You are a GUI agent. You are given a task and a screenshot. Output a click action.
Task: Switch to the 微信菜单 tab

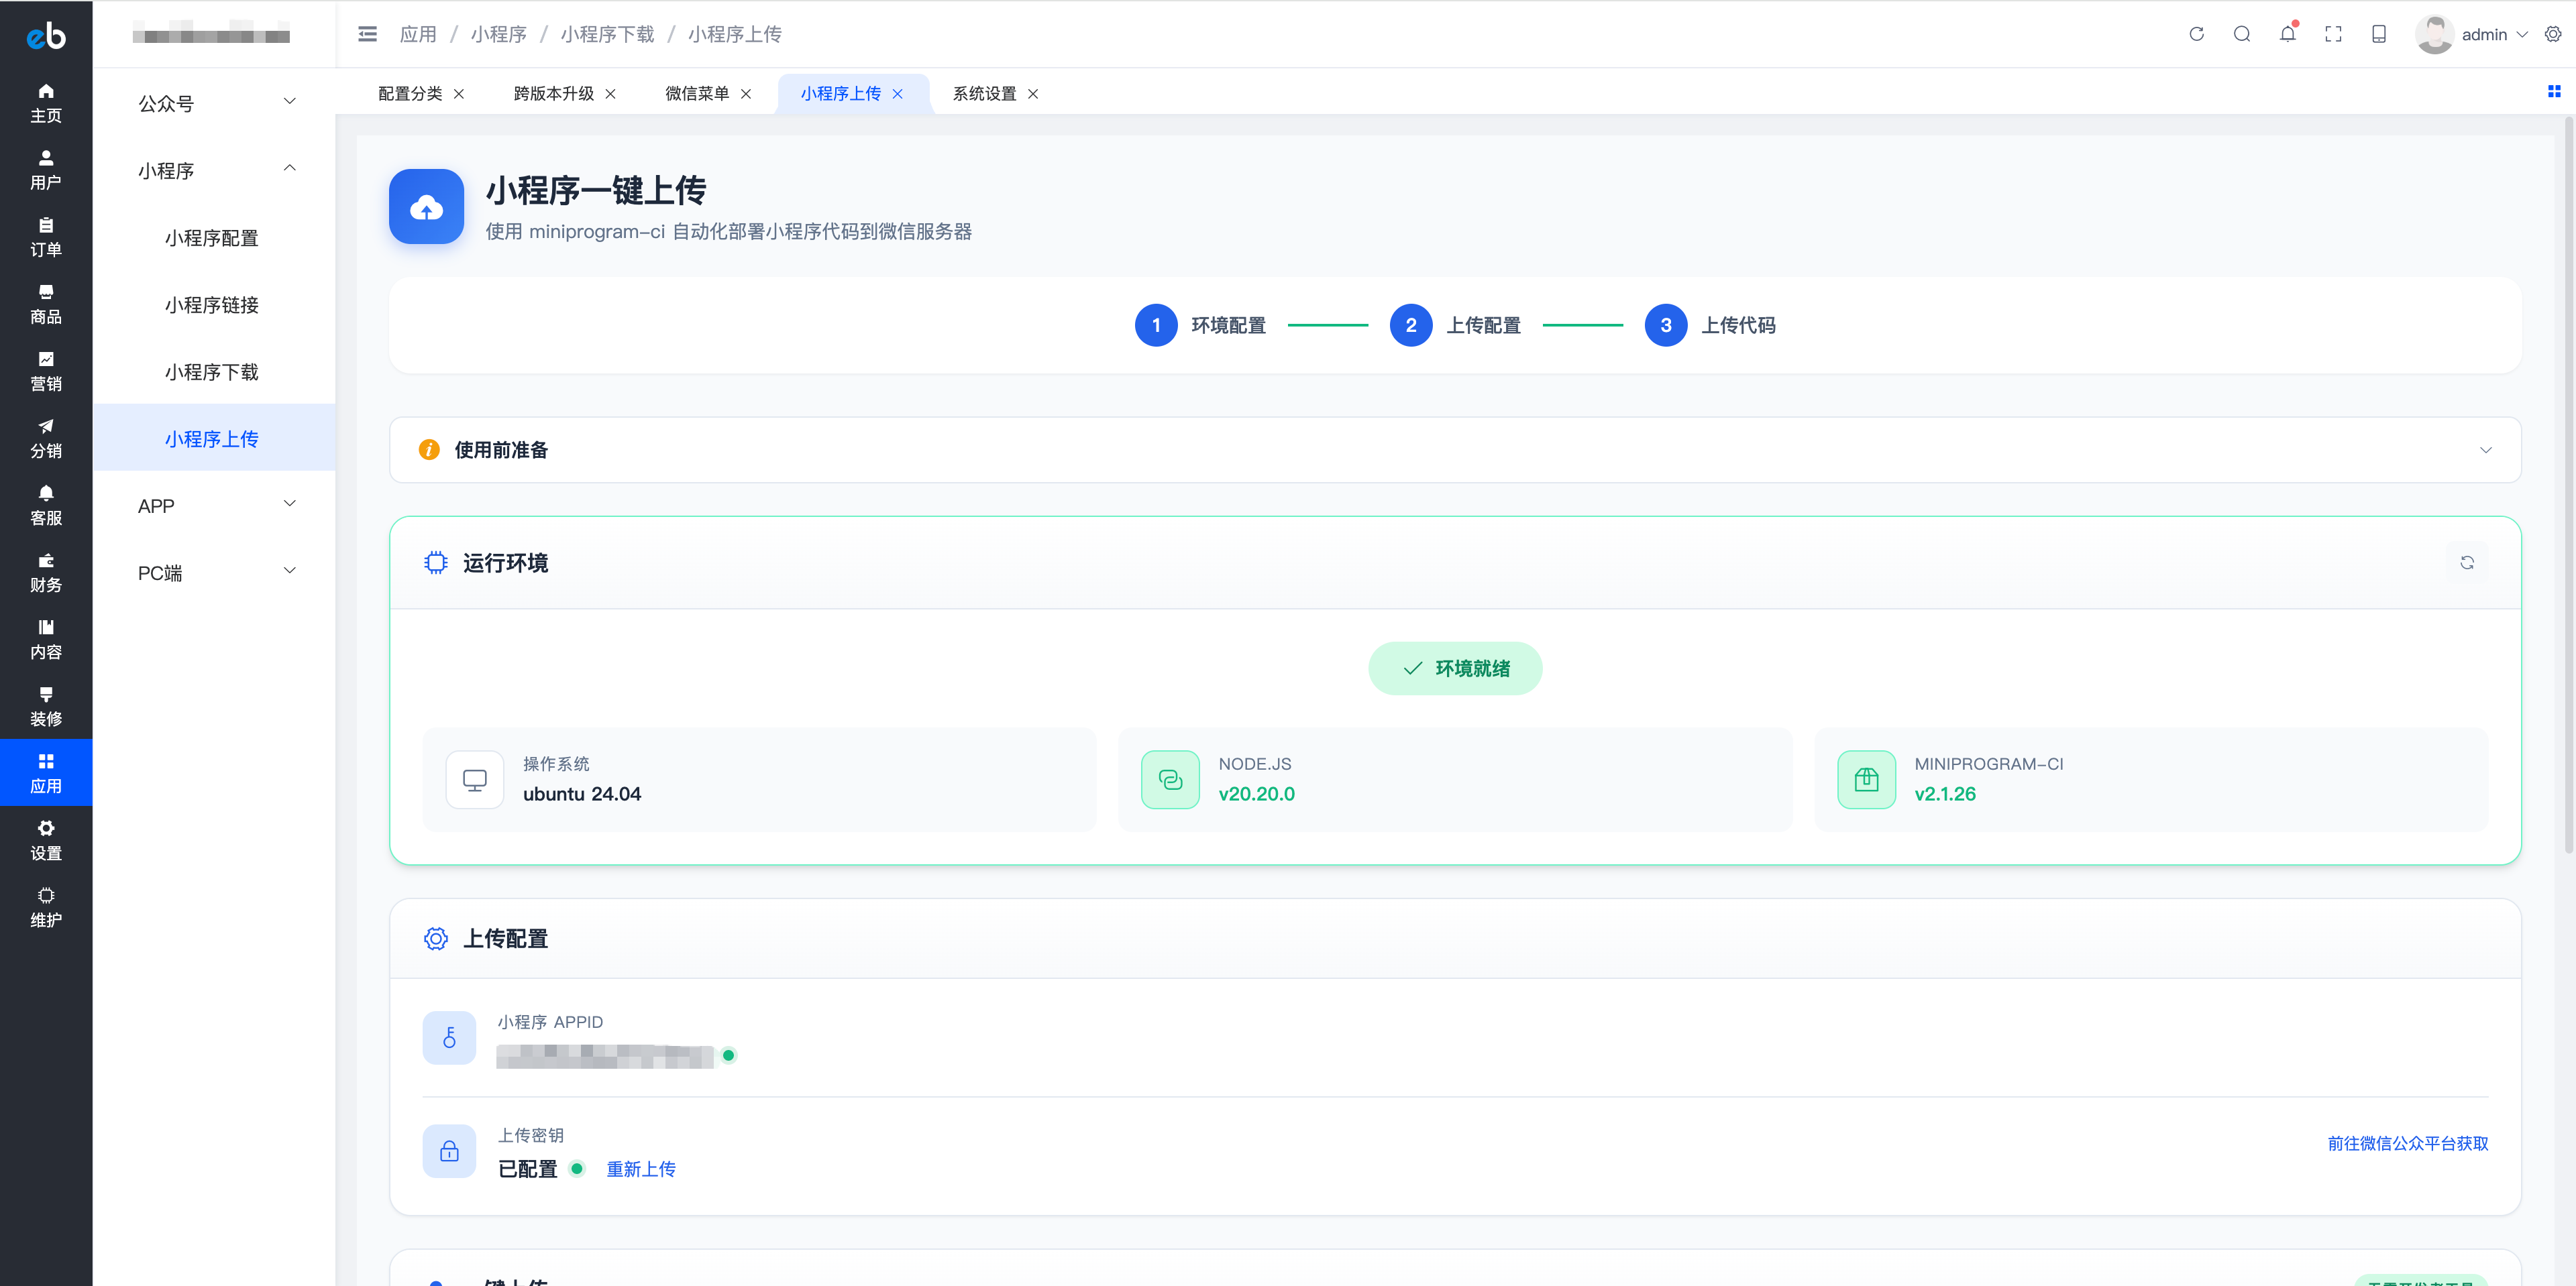point(697,93)
